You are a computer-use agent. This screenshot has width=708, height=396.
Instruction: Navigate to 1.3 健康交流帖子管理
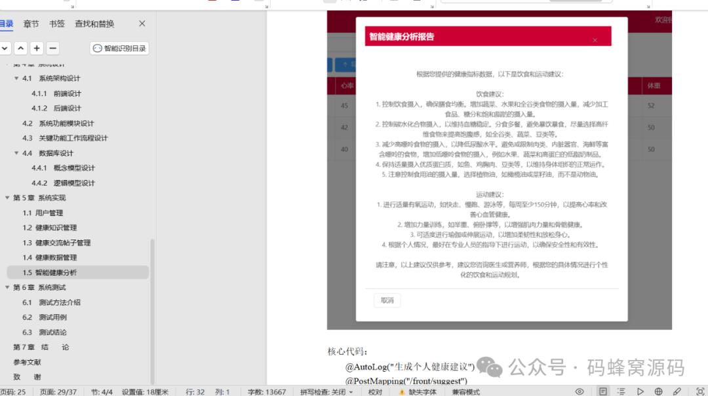click(x=56, y=243)
